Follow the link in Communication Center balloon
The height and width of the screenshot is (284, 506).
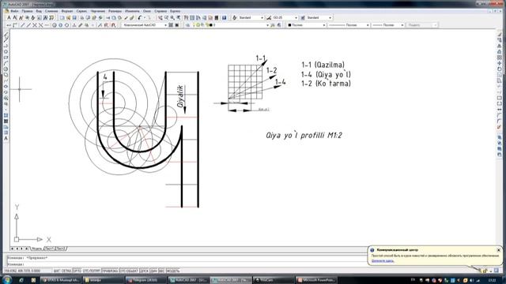(383, 261)
